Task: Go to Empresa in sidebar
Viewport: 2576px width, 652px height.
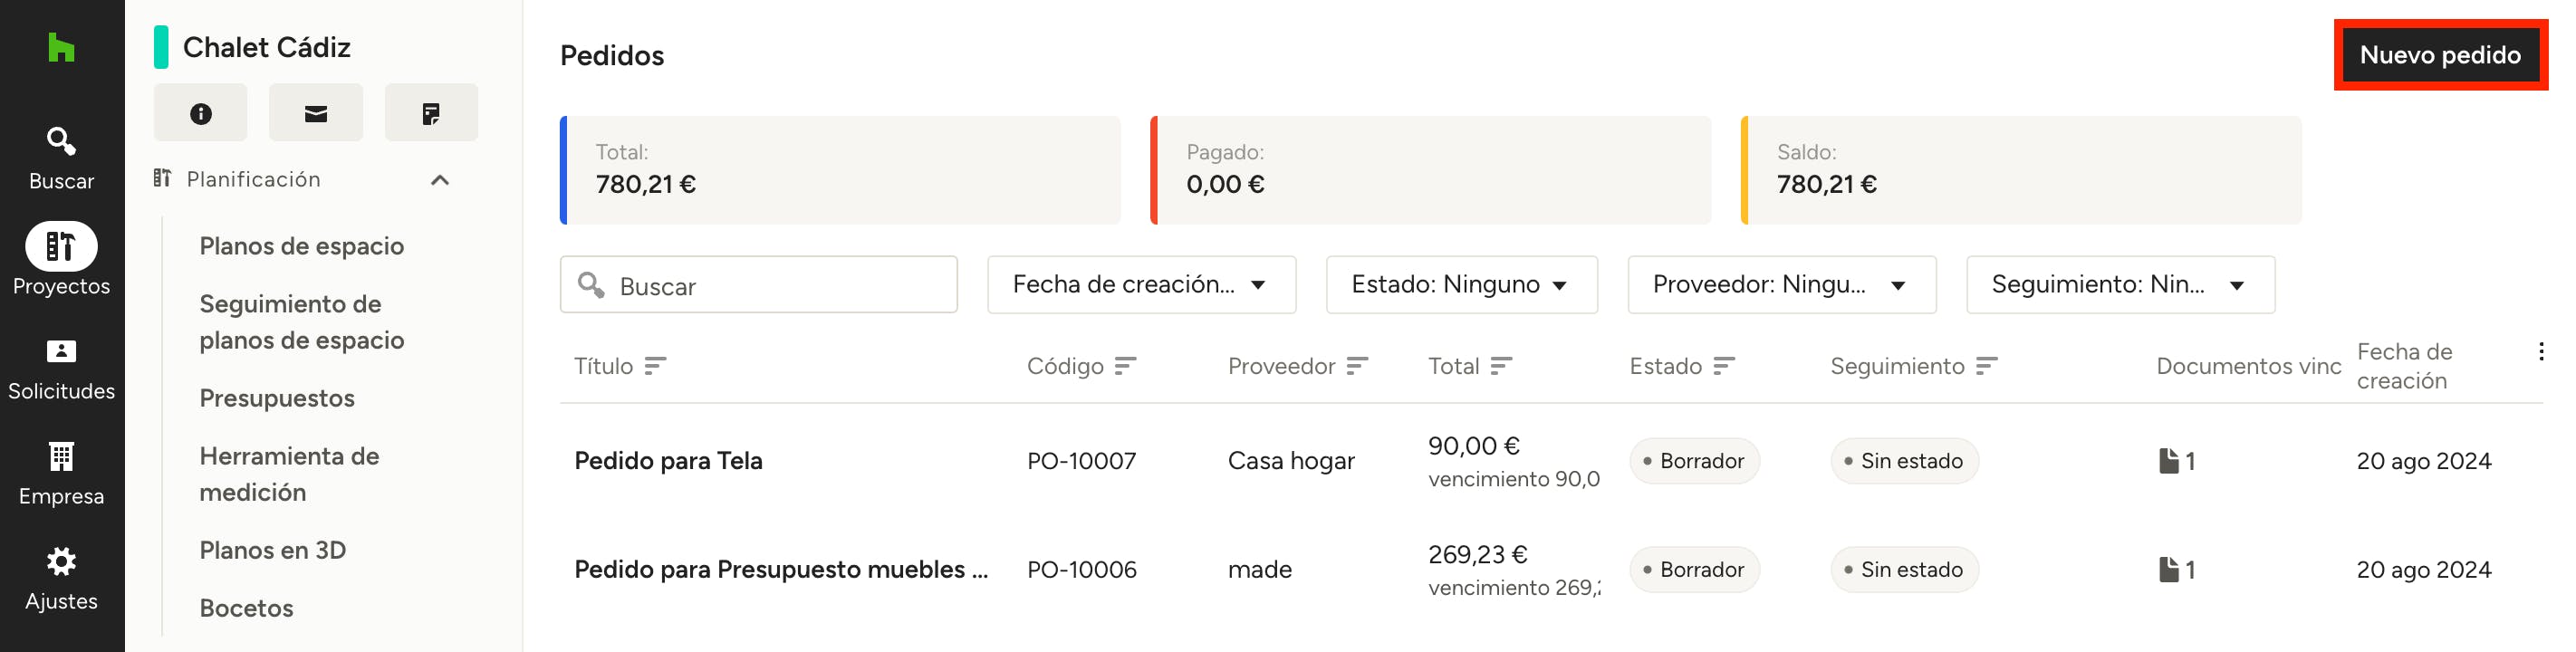Action: (61, 473)
